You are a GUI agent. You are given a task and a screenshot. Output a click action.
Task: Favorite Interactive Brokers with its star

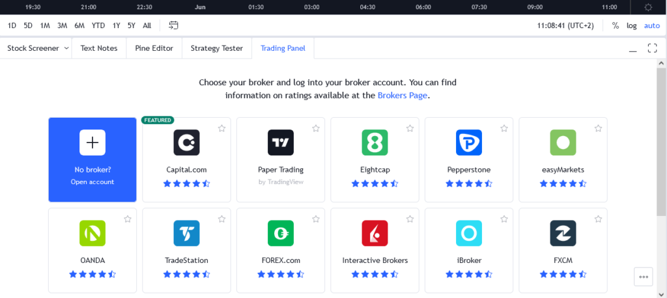click(410, 219)
